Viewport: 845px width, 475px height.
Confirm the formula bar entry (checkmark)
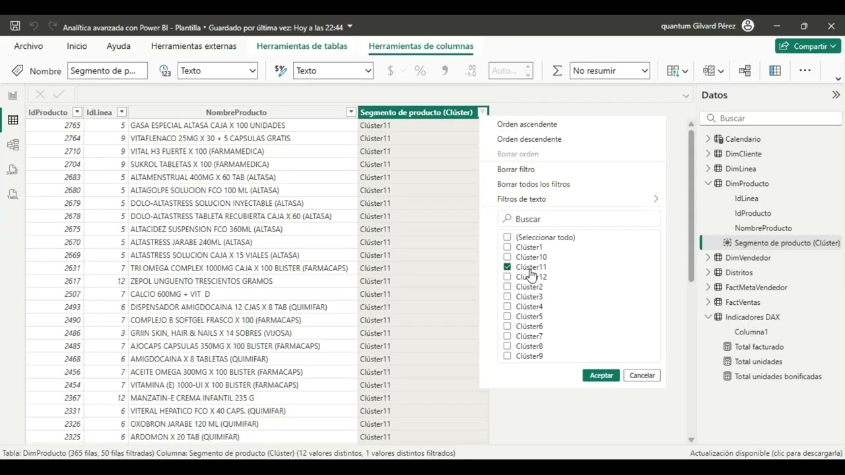[x=59, y=95]
